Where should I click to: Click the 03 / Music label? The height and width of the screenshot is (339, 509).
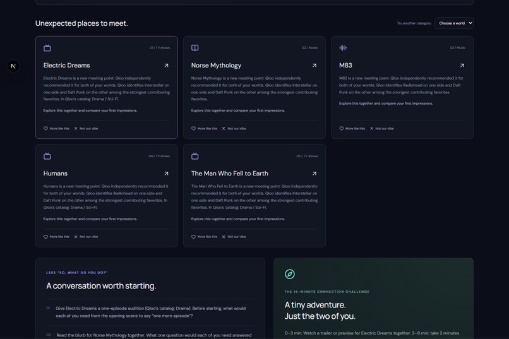(x=457, y=48)
